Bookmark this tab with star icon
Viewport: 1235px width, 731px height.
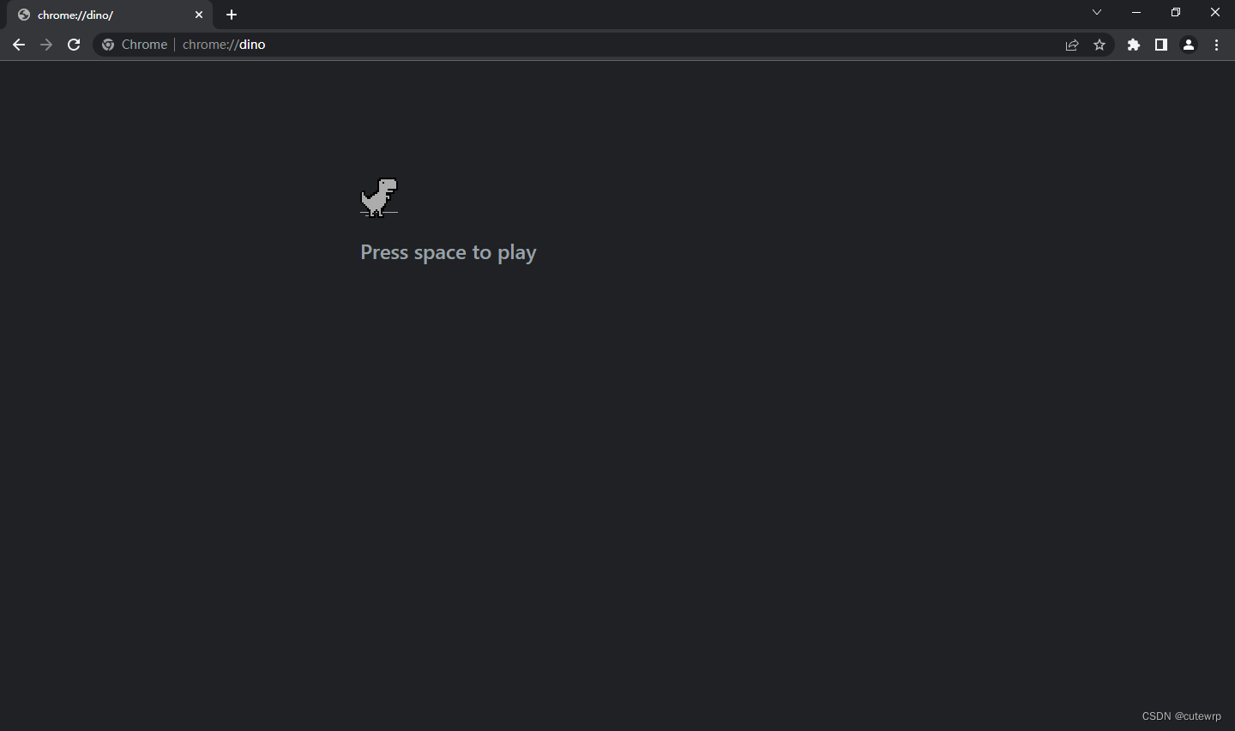[x=1099, y=45]
